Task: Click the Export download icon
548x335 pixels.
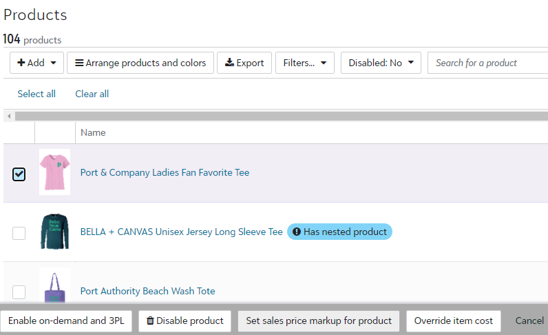Action: point(230,63)
